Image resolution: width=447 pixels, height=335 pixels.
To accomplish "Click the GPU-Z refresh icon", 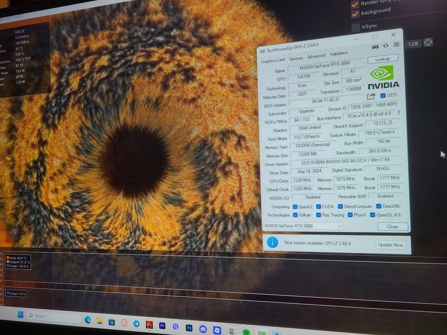I will 386,45.
